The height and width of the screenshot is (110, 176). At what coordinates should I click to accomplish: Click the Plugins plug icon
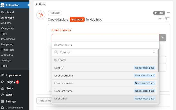(2, 82)
